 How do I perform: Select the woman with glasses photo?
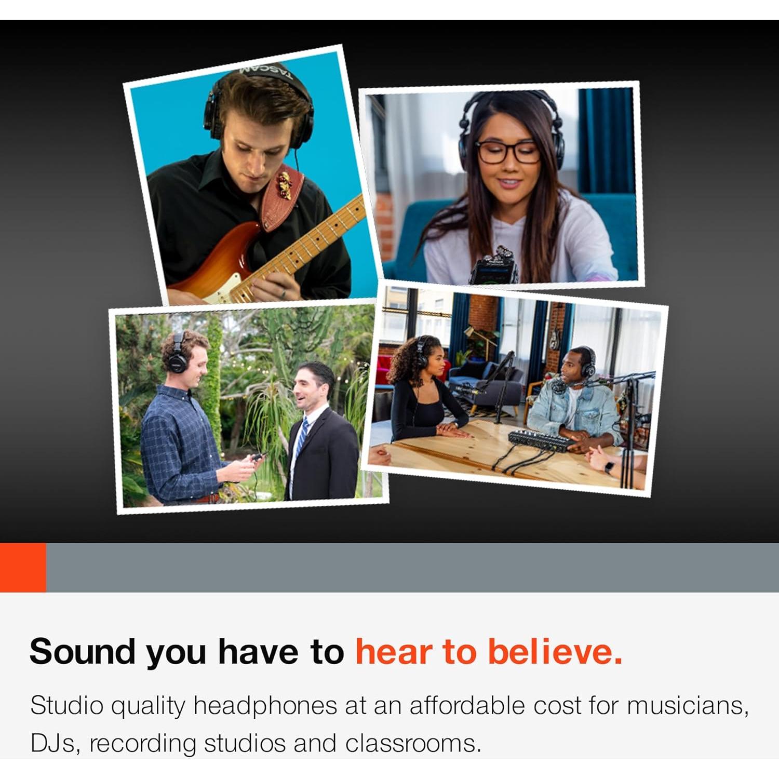pos(502,184)
